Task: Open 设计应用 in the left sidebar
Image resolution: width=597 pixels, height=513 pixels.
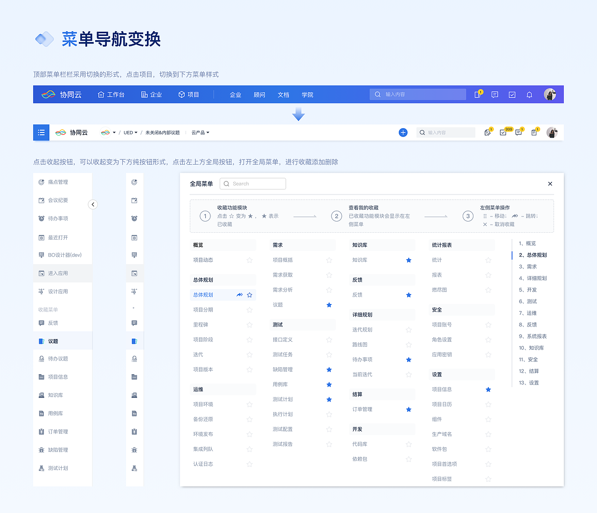Action: click(62, 291)
